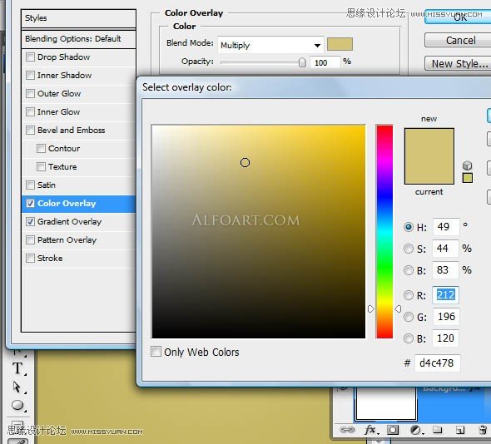Adjust the Opacity slider handle

point(302,62)
